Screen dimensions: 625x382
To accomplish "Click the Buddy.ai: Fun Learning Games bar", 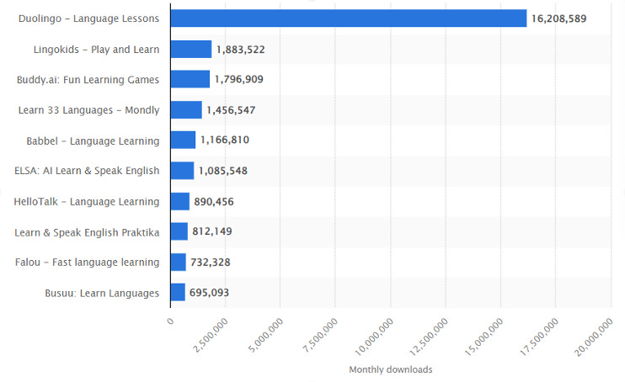I will [190, 79].
